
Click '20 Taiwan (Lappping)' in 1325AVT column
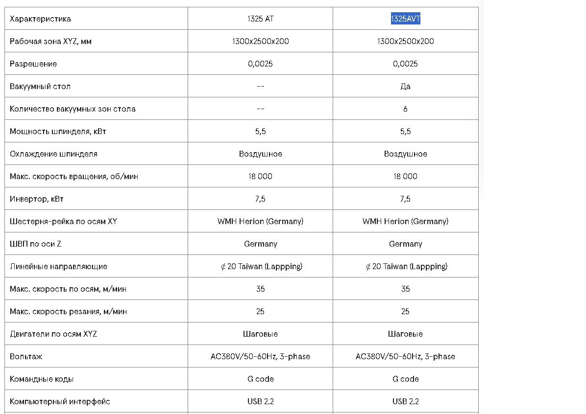[409, 267]
